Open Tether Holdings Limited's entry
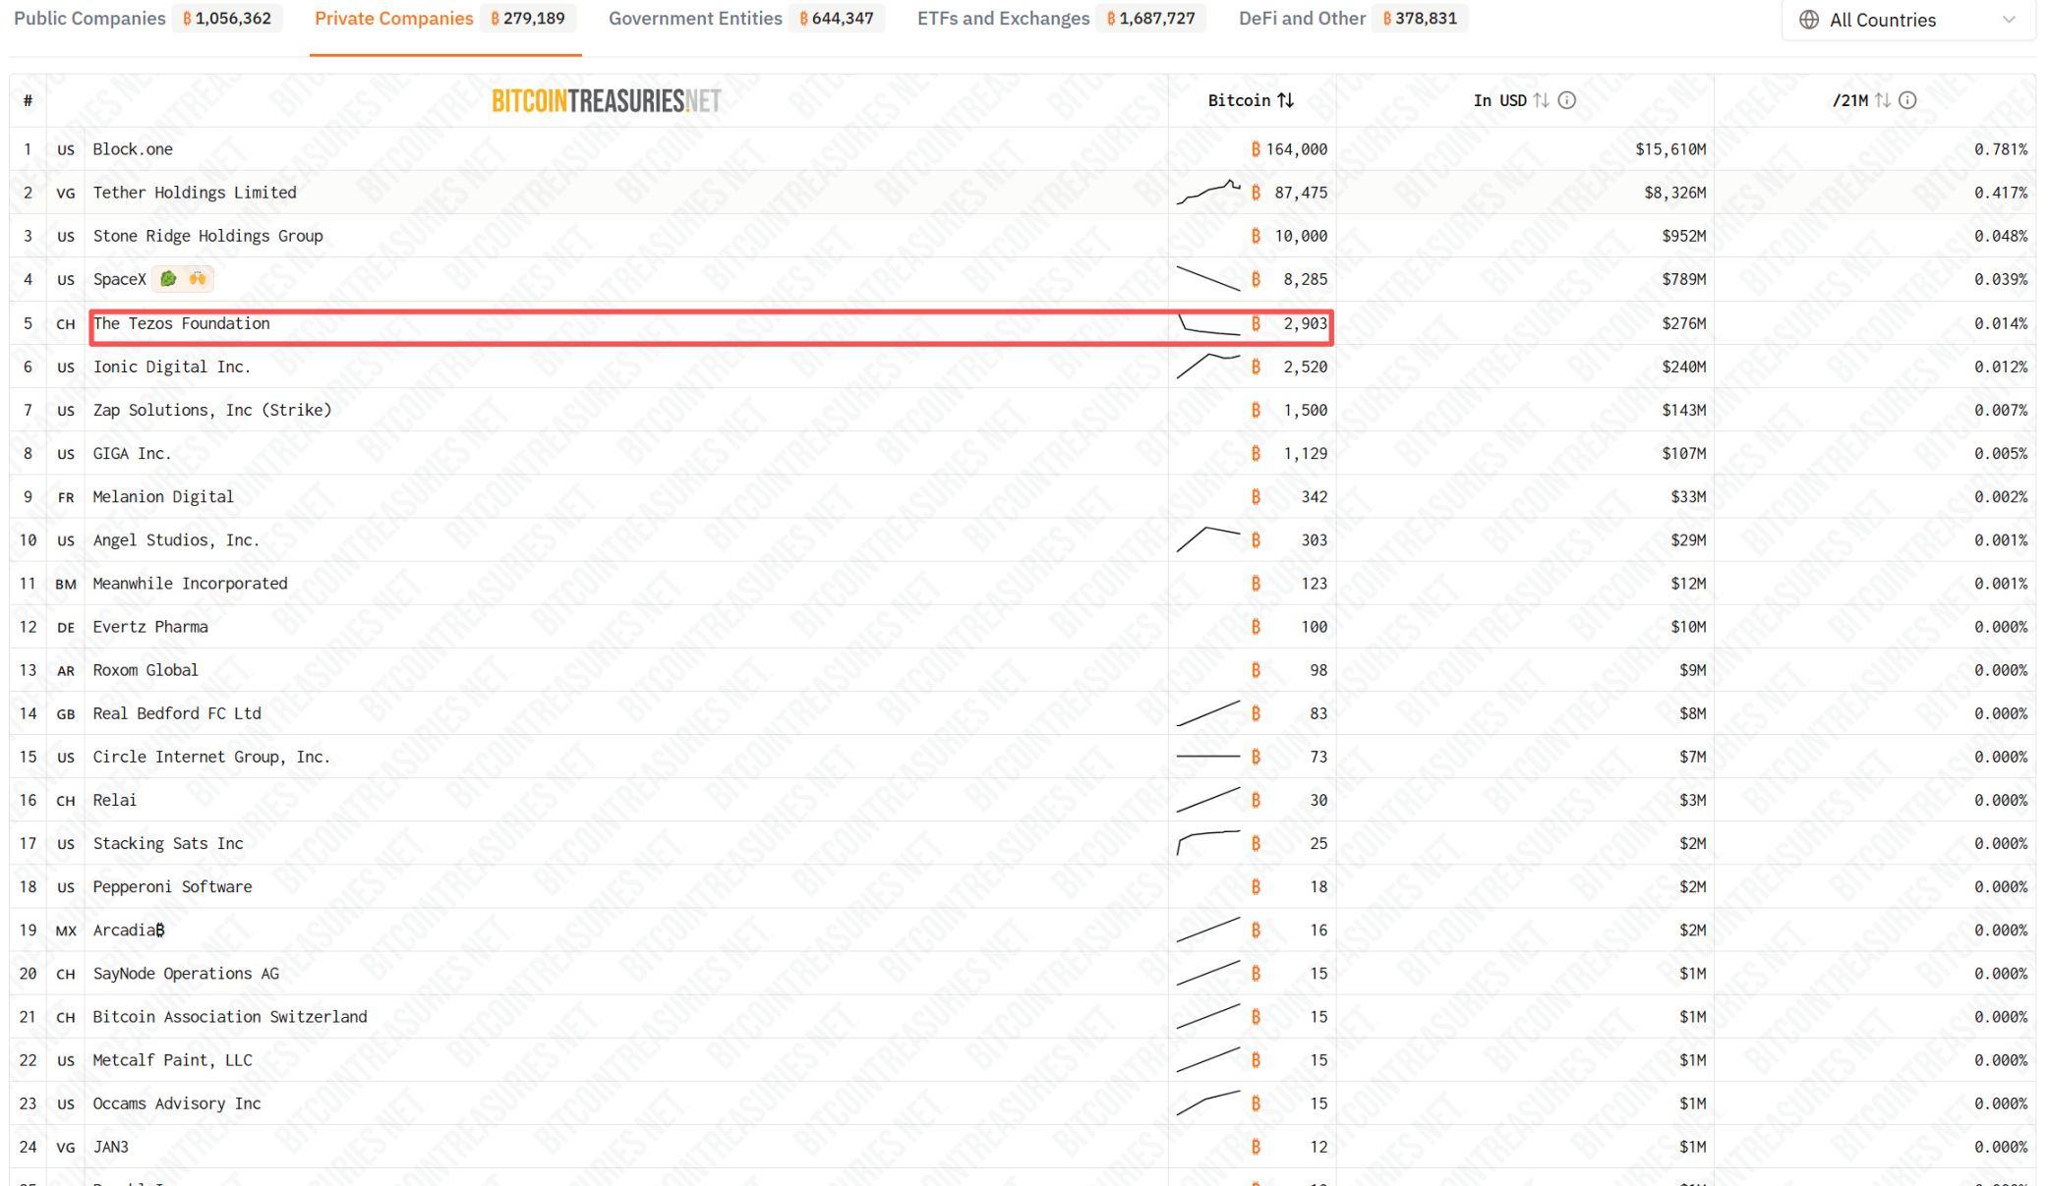Image resolution: width=2049 pixels, height=1186 pixels. [x=195, y=193]
